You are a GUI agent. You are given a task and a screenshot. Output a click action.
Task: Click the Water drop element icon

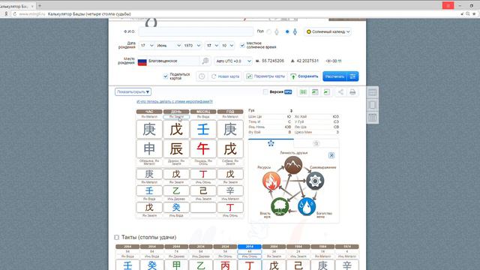(x=307, y=206)
